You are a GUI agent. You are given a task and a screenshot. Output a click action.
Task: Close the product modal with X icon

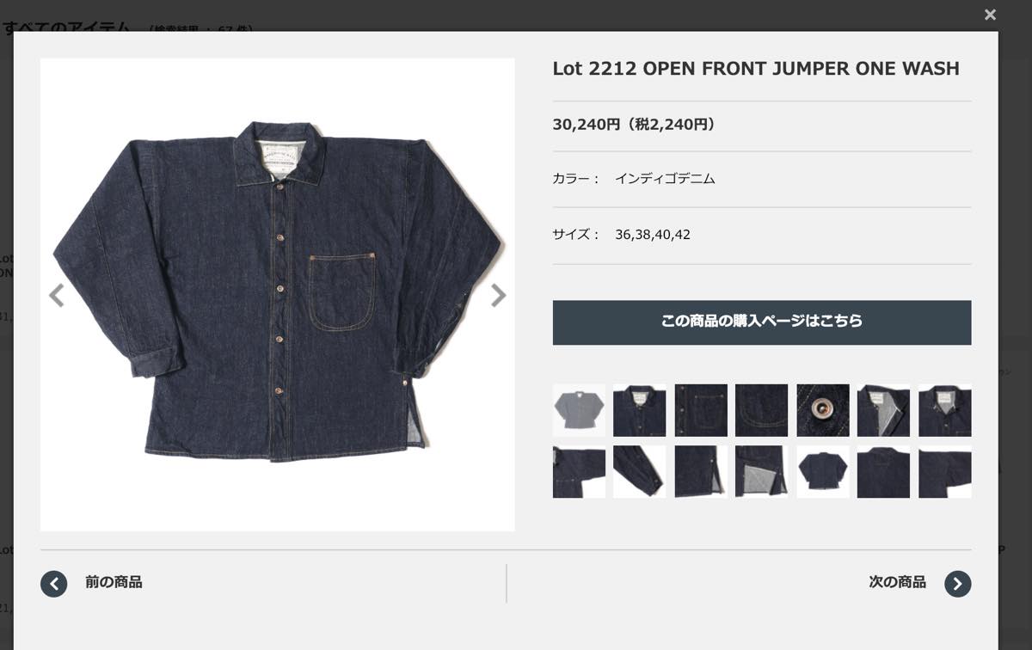990,15
